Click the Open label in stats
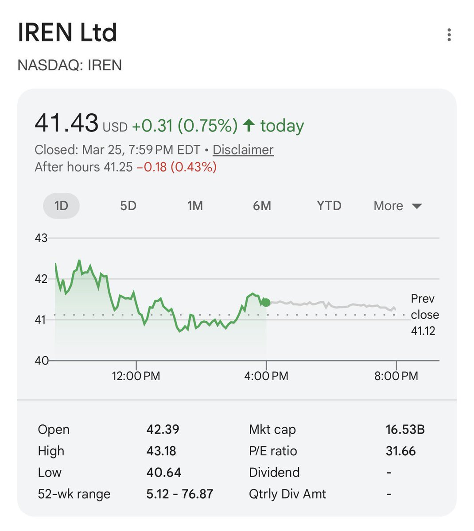Image resolution: width=474 pixels, height=531 pixels. tap(54, 430)
